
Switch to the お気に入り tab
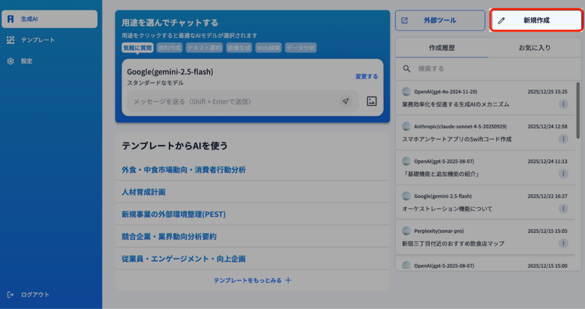(534, 48)
